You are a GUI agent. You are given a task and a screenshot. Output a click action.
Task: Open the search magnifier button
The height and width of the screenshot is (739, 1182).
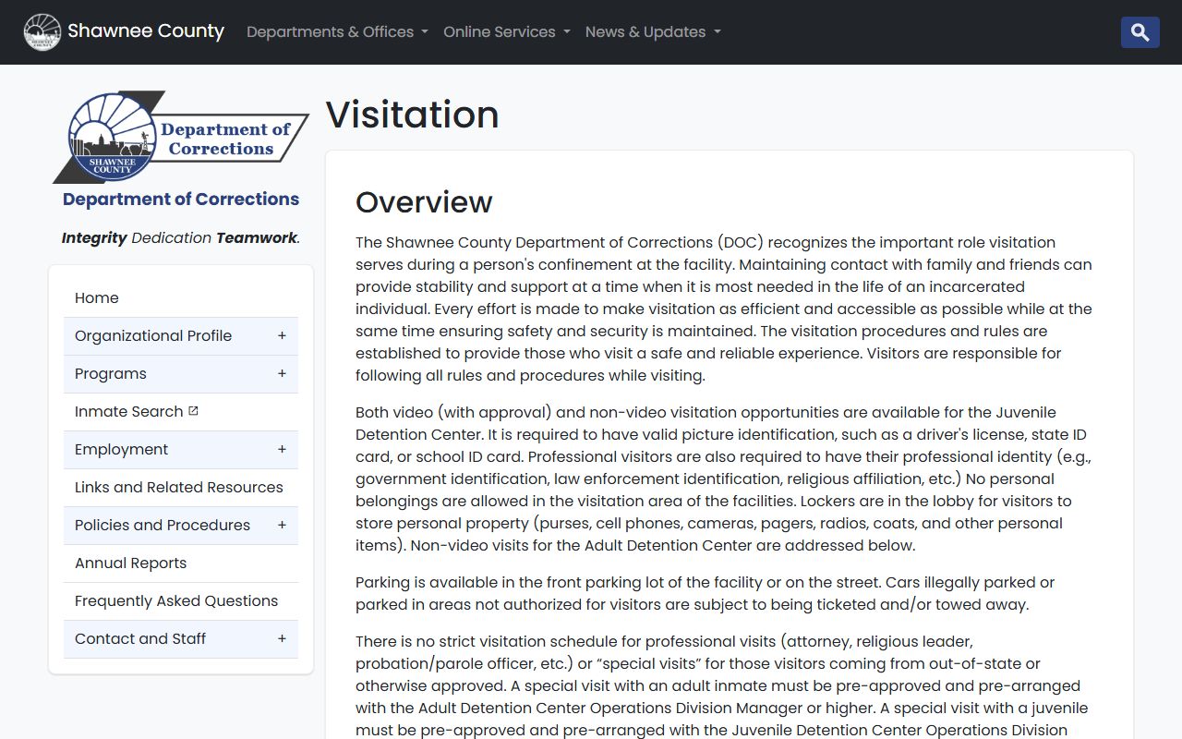1140,32
